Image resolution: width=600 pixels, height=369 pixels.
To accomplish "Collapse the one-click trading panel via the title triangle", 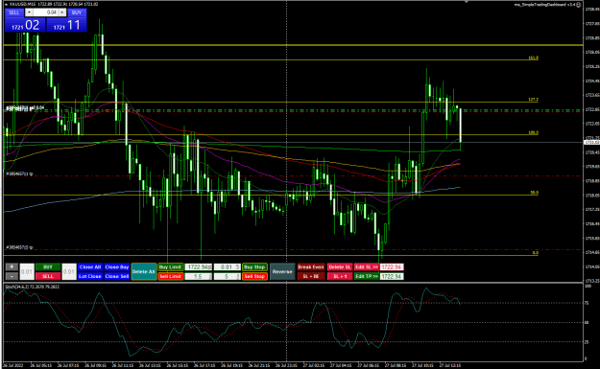I will (7, 4).
